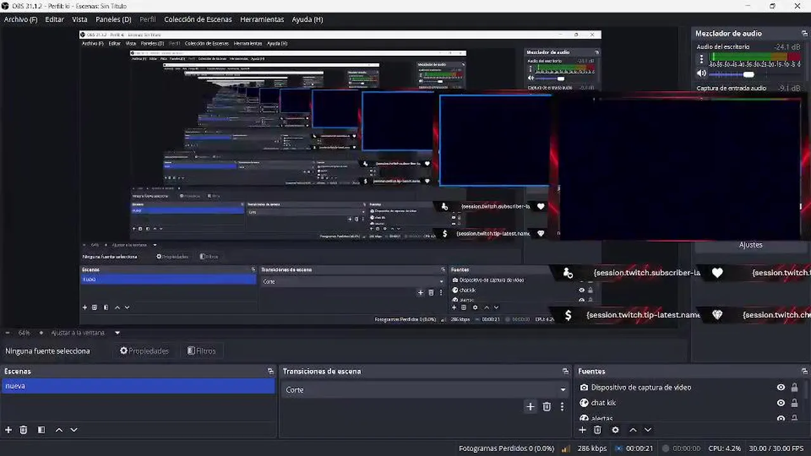
Task: Open Audio del escritorio three-dot options
Action: 701,60
